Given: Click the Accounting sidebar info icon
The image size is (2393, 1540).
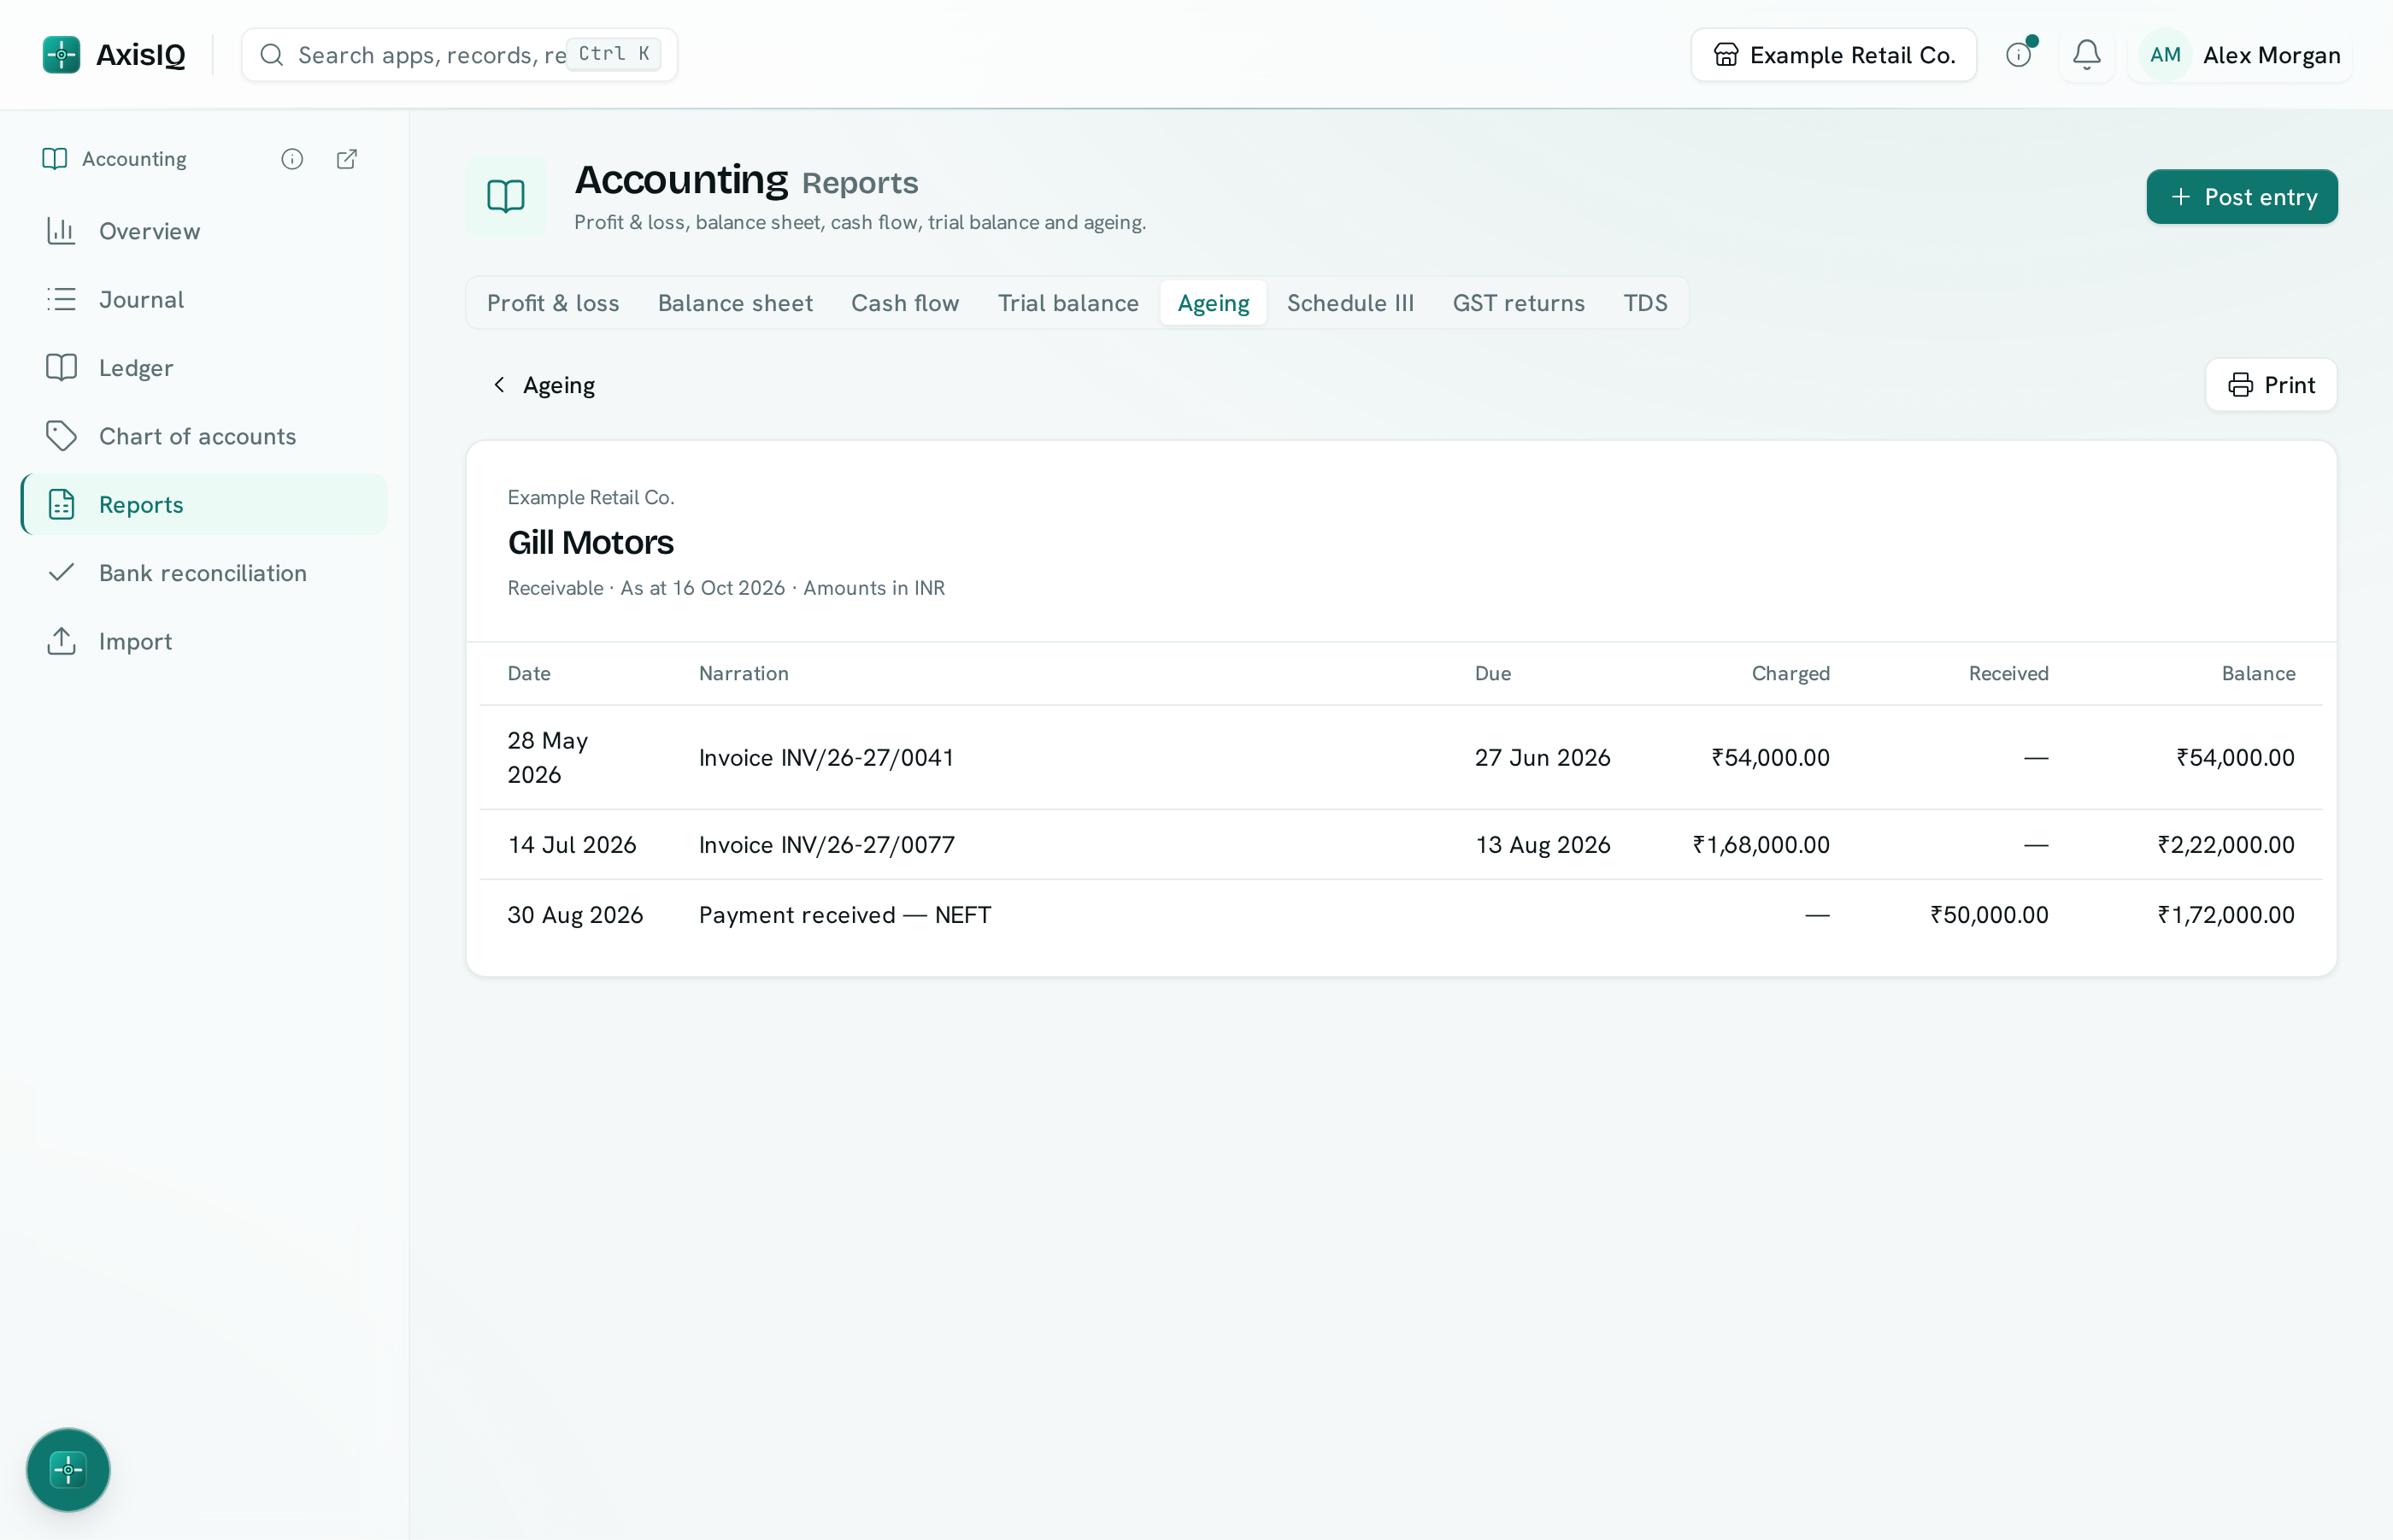Looking at the screenshot, I should coord(292,159).
